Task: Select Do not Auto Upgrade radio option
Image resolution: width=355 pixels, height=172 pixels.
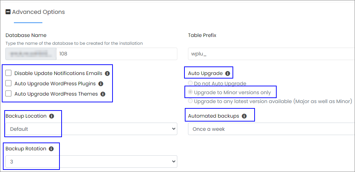Action: [x=190, y=83]
